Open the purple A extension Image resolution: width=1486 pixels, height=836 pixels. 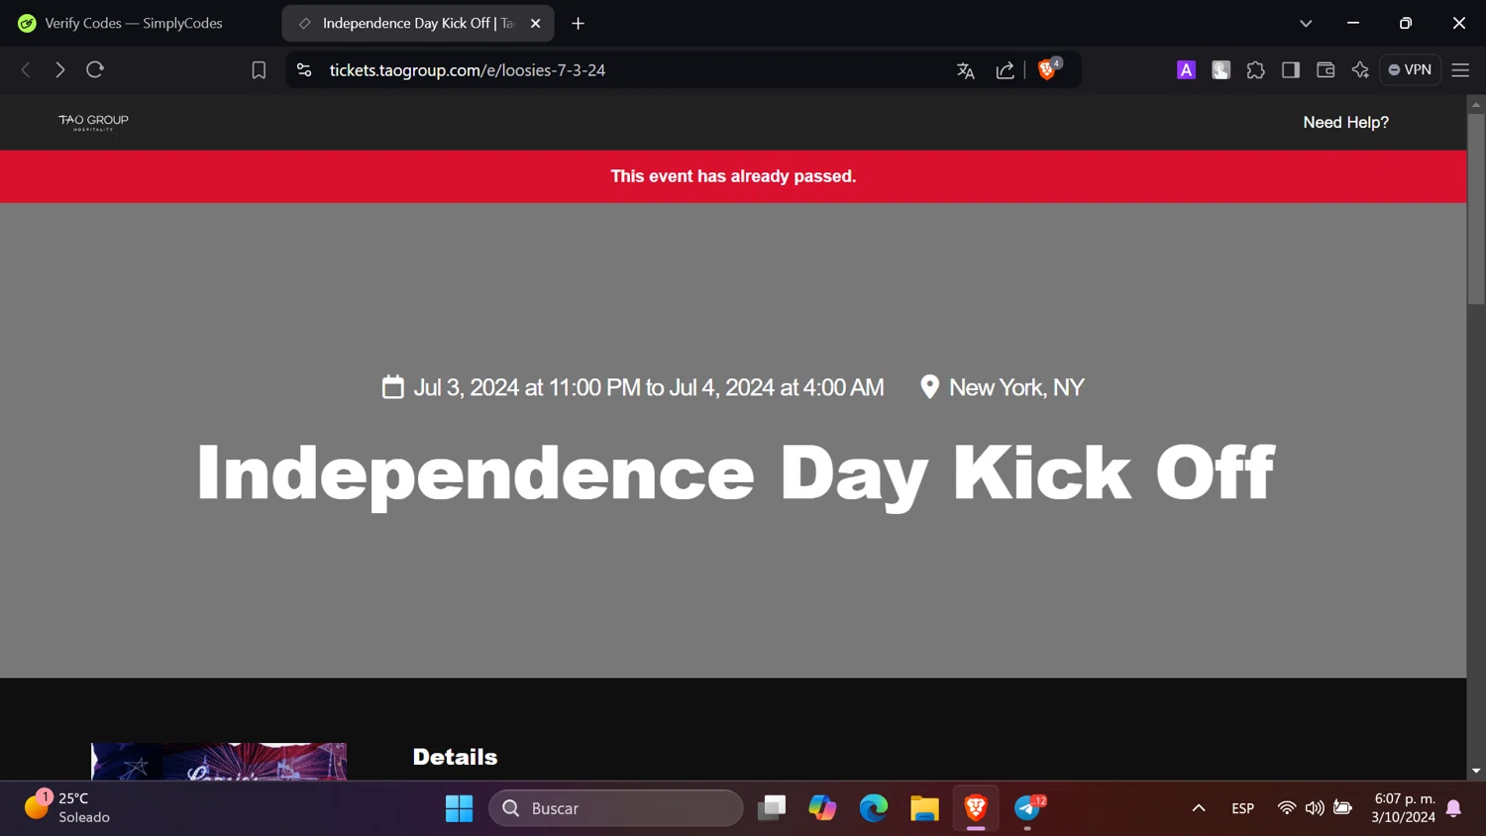click(x=1186, y=69)
